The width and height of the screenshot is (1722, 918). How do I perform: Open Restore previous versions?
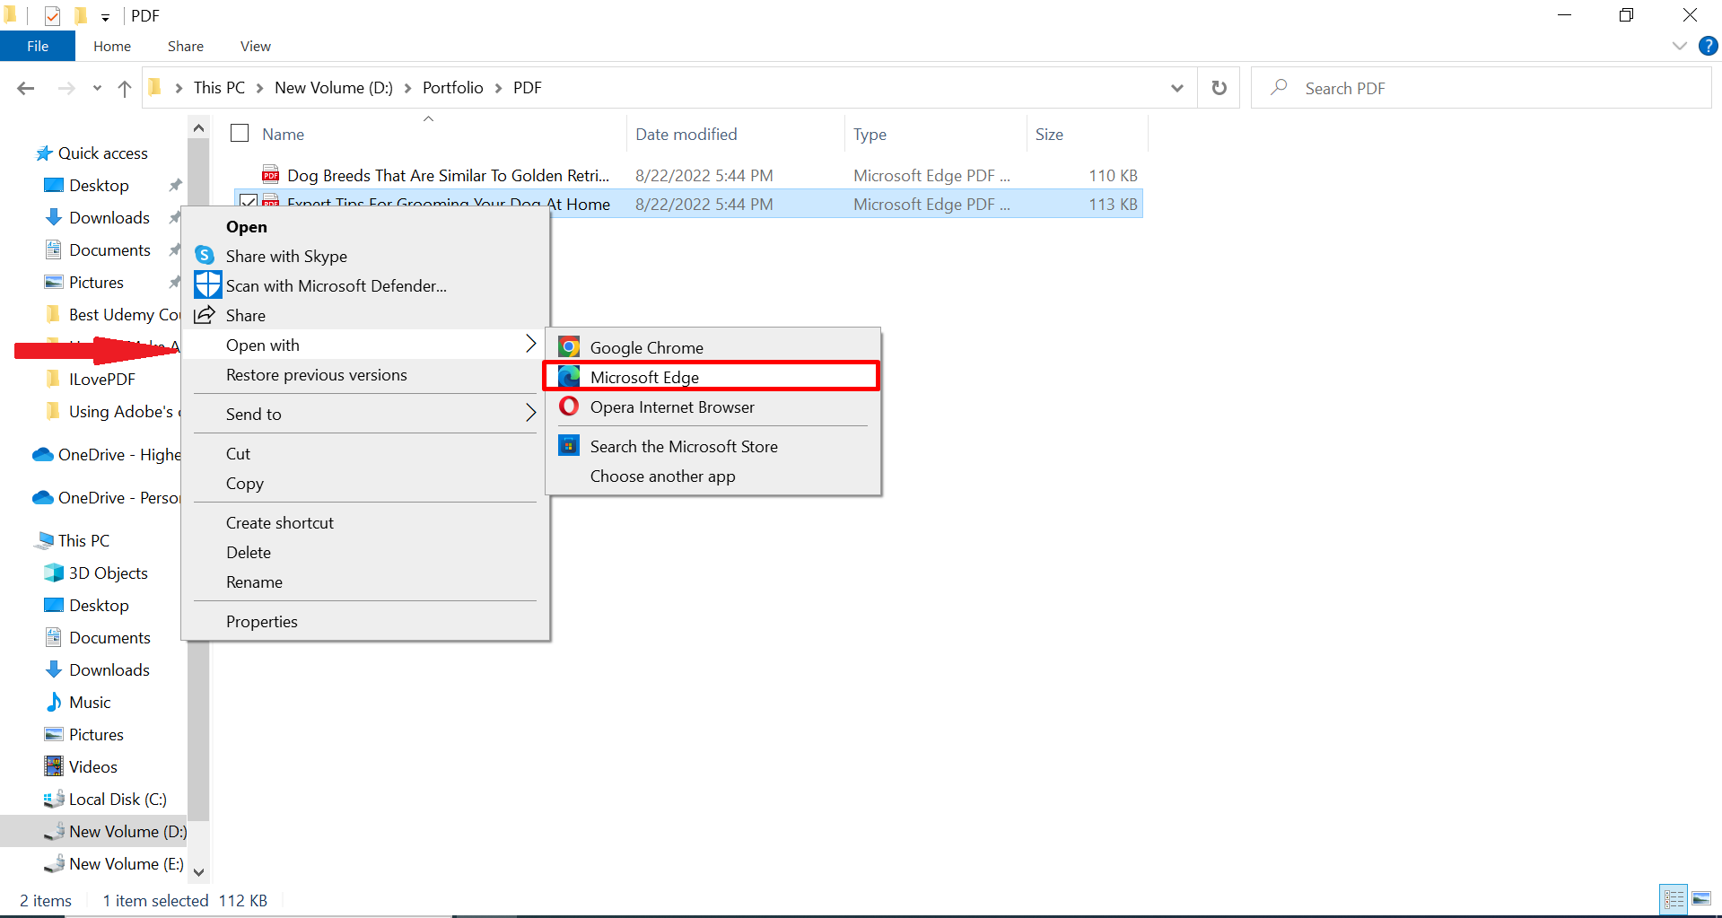317,375
